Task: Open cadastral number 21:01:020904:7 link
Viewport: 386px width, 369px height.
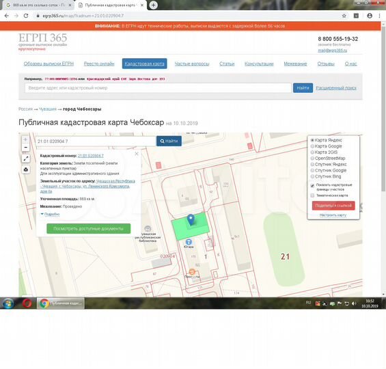Action: pos(91,156)
